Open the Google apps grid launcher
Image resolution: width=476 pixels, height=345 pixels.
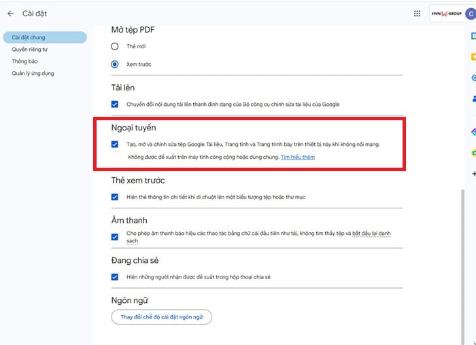(x=417, y=14)
